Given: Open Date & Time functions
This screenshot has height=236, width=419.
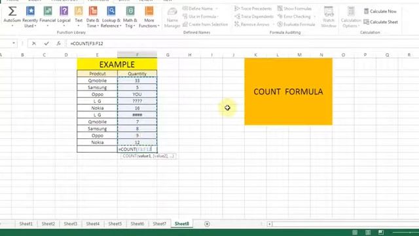Looking at the screenshot, I should [x=93, y=17].
